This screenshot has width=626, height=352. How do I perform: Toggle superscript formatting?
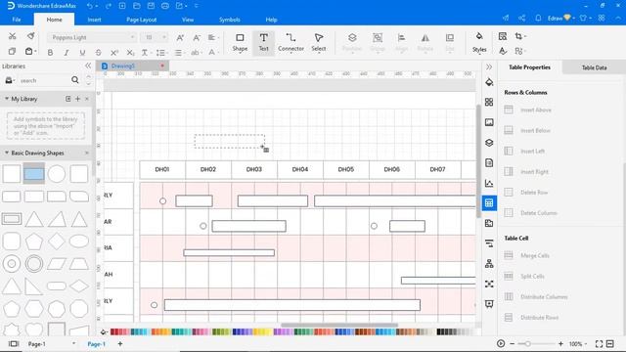(x=114, y=52)
